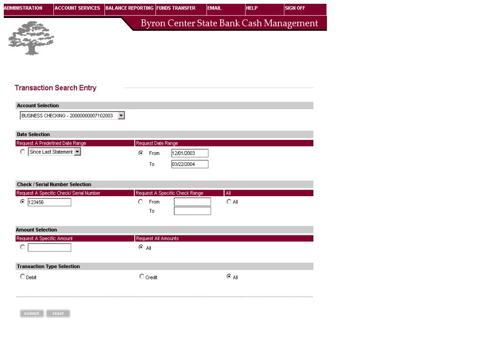Open the Funds Transfer menu

[x=176, y=8]
